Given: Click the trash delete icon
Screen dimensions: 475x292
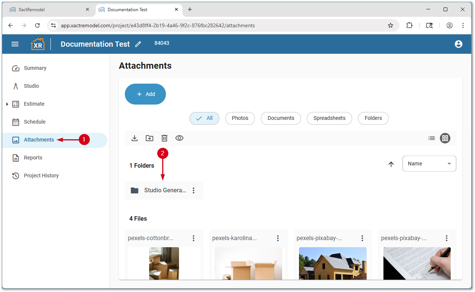Looking at the screenshot, I should click(164, 138).
